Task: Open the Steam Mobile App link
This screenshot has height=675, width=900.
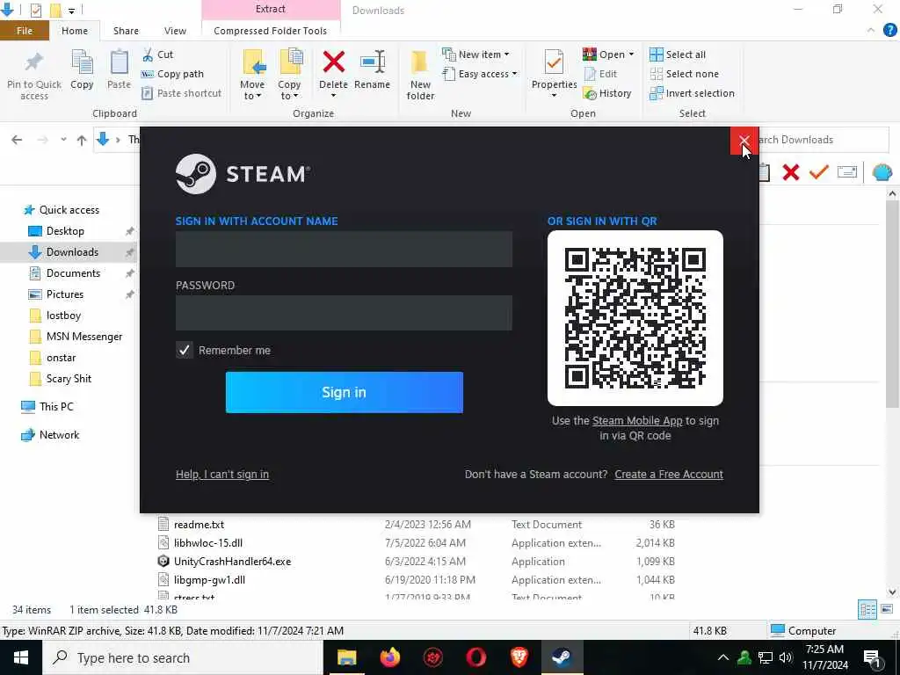Action: point(637,421)
